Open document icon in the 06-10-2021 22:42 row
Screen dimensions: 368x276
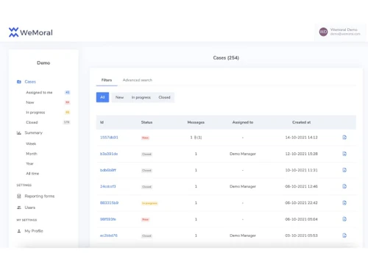[x=344, y=202]
